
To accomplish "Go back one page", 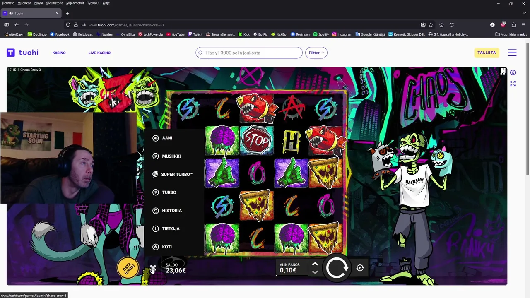I will (17, 25).
